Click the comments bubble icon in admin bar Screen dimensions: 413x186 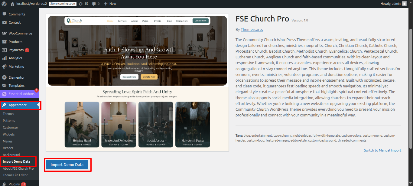pos(94,4)
